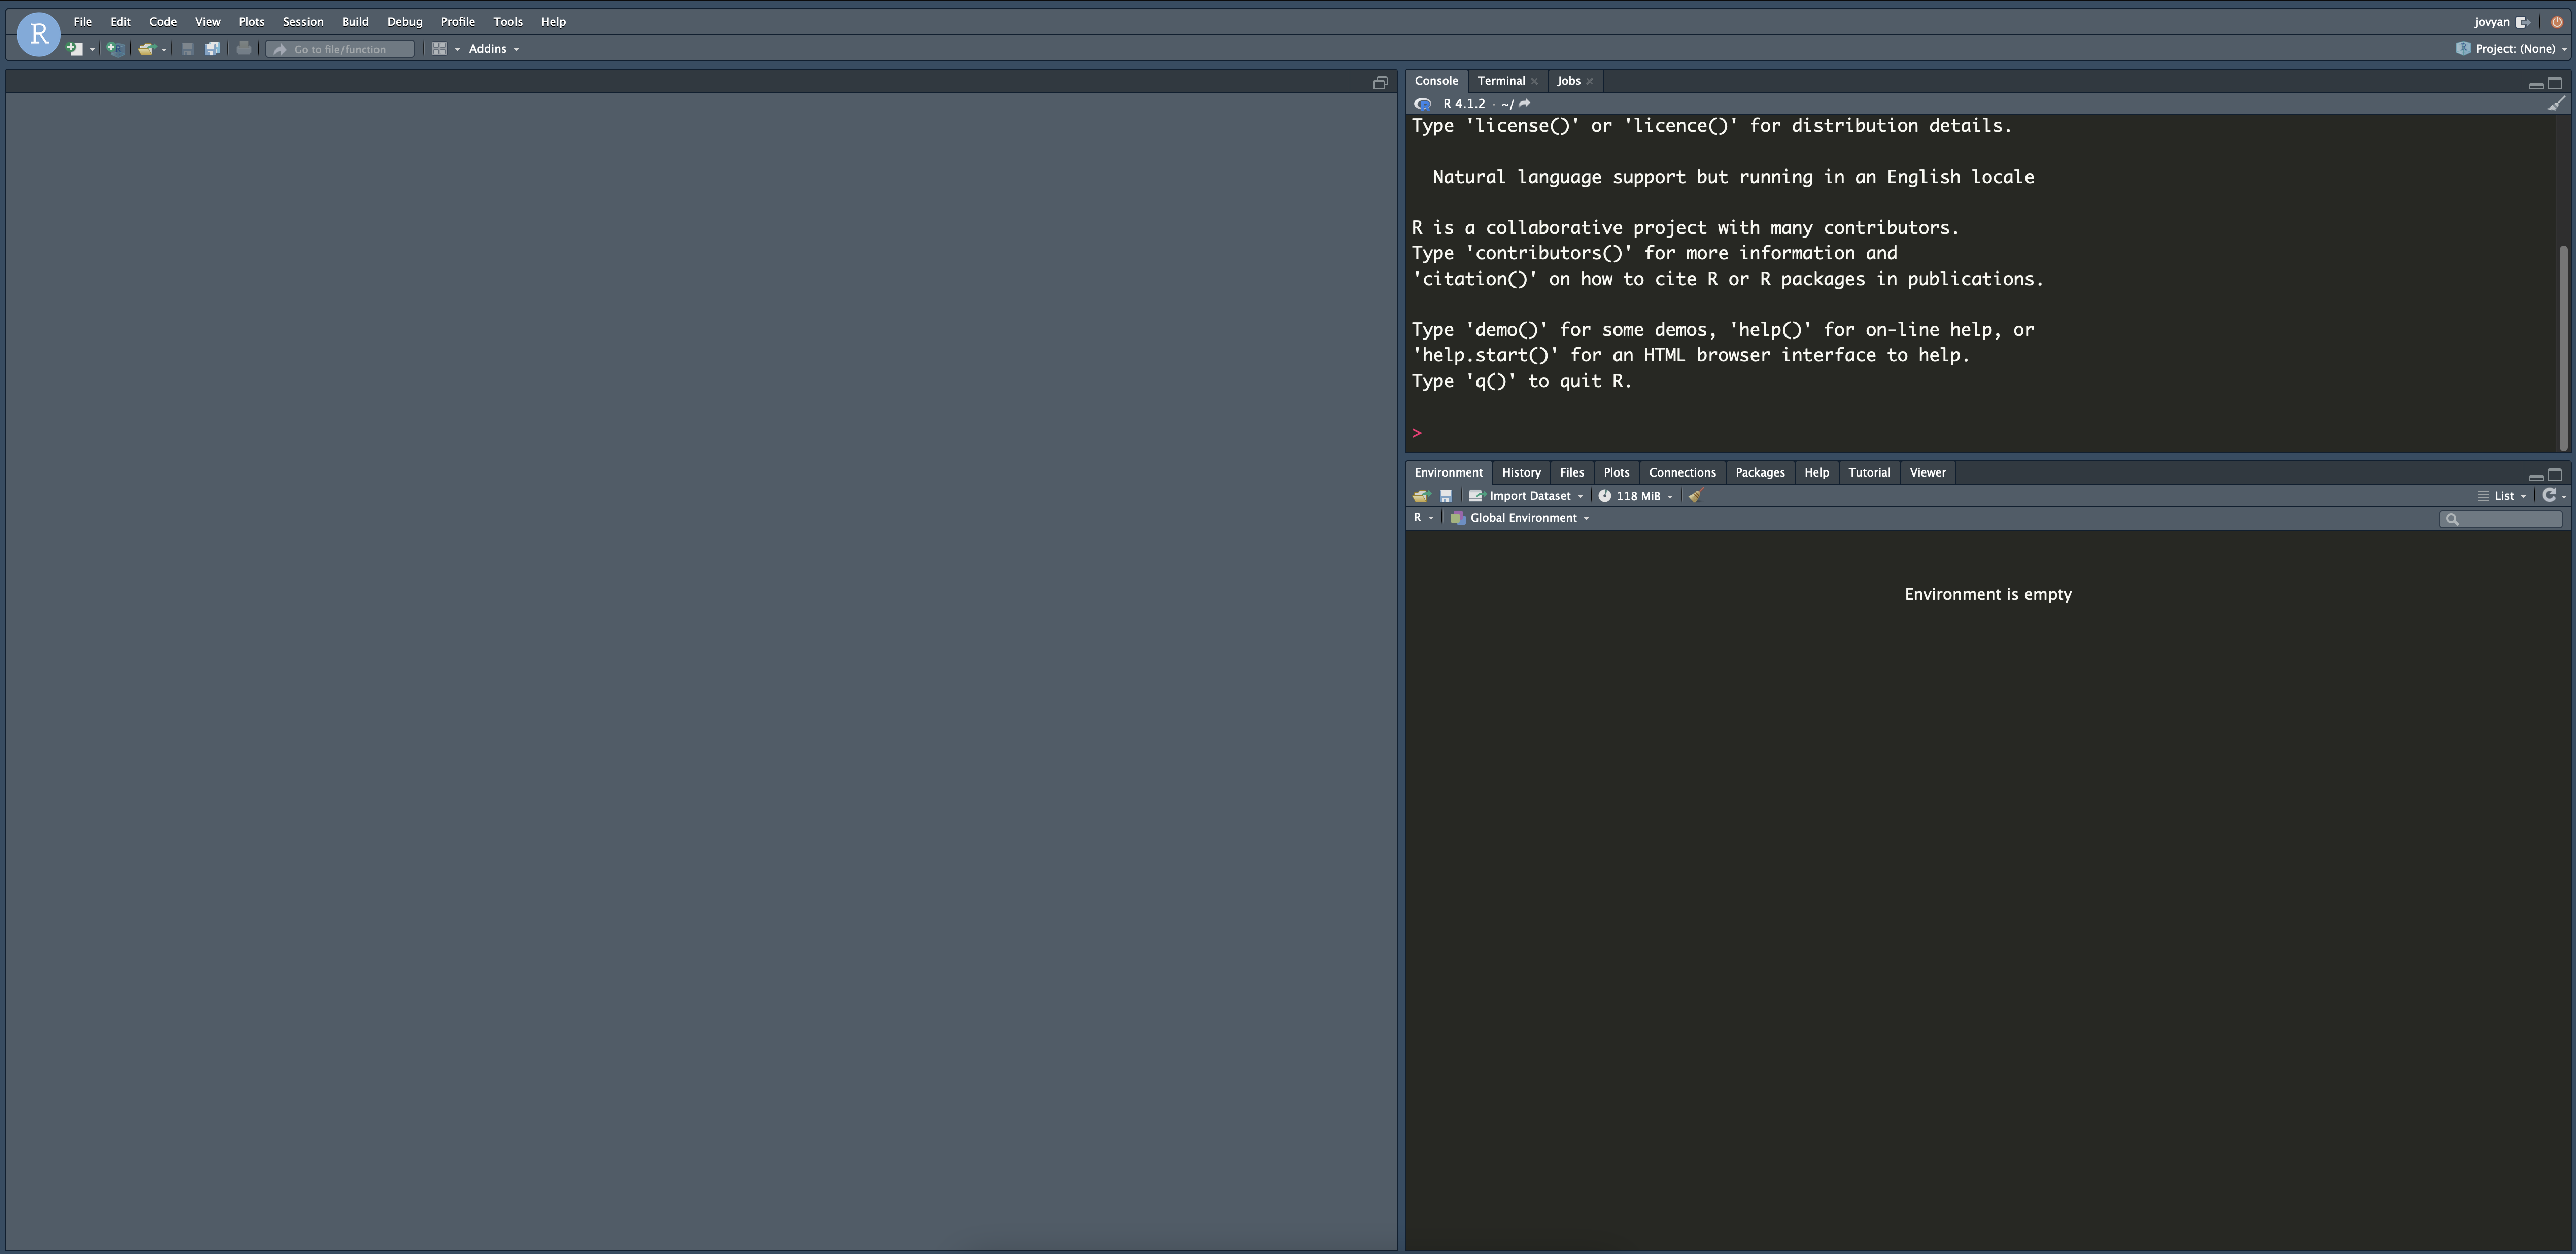The image size is (2576, 1254).
Task: Refresh the environment pane
Action: click(x=2549, y=495)
